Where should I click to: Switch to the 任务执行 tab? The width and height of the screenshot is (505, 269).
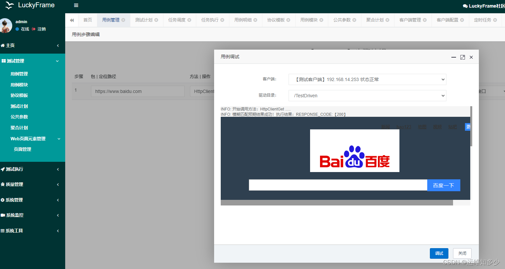click(210, 20)
